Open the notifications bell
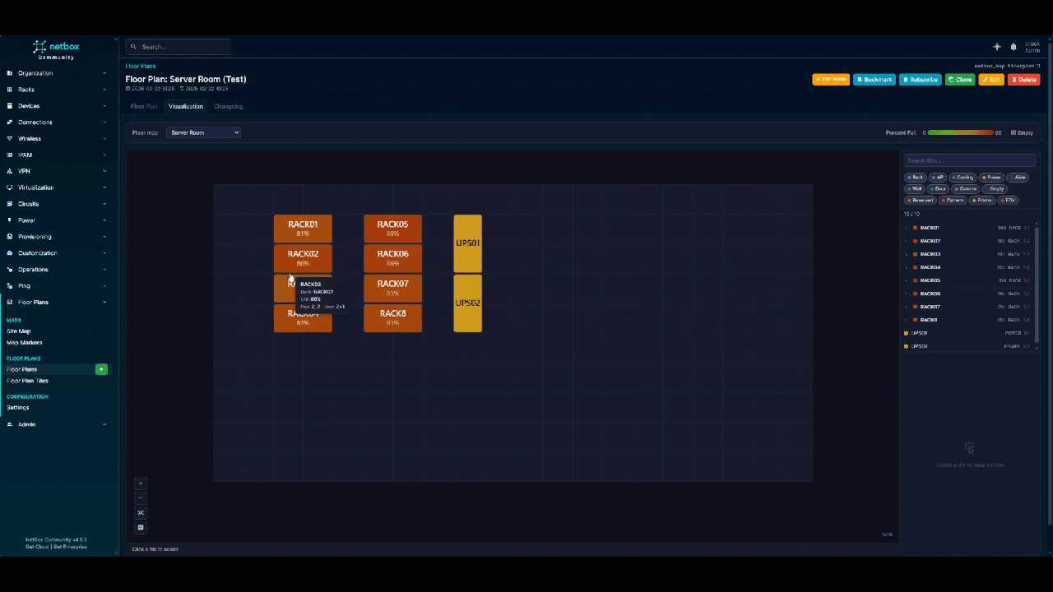1053x592 pixels. tap(1014, 47)
